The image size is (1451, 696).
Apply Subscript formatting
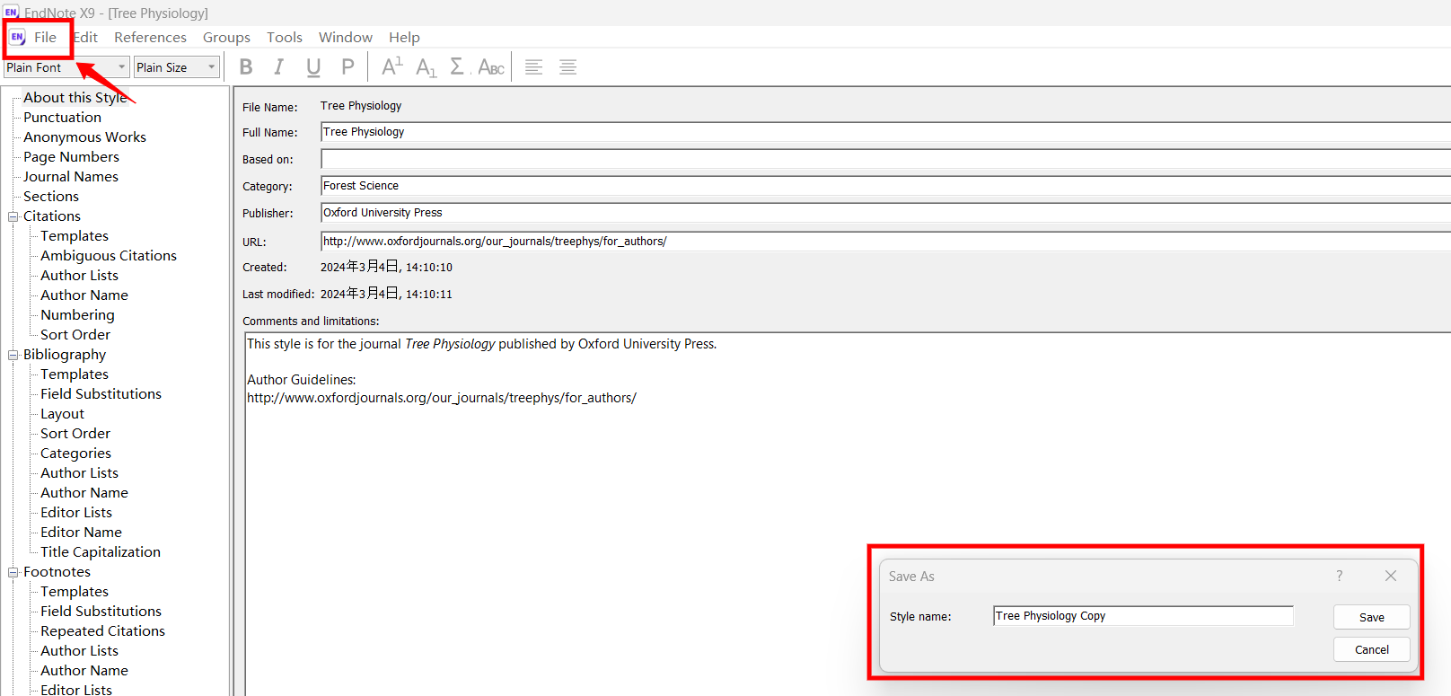pos(427,67)
